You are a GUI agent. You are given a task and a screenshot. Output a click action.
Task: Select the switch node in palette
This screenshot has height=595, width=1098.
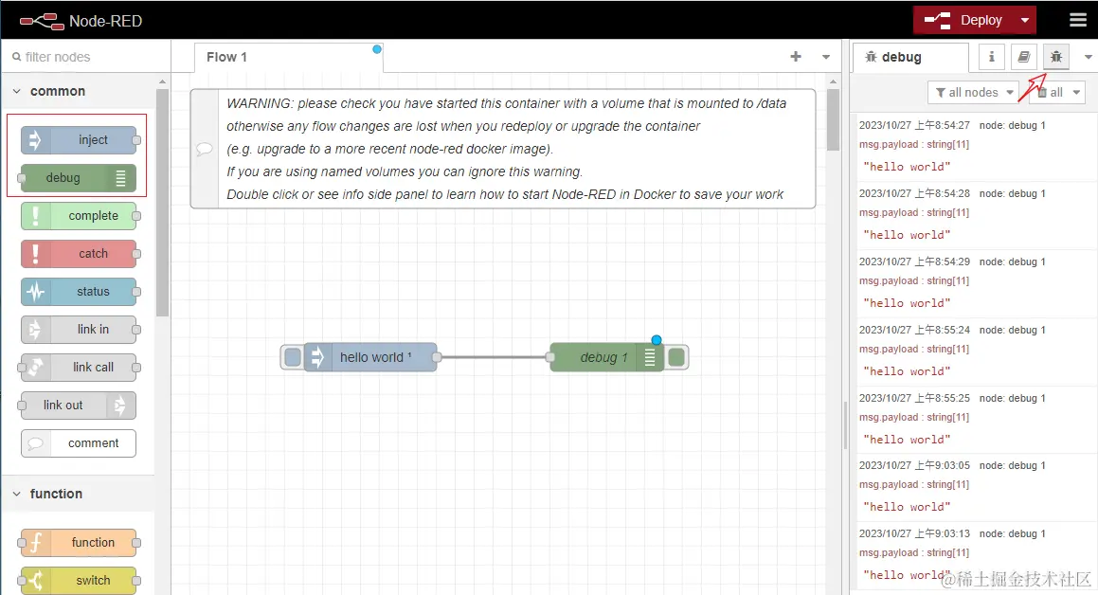click(79, 580)
